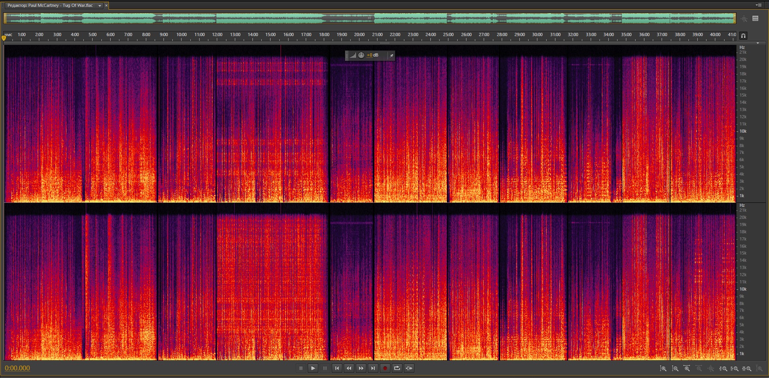Start playback with the Play button

(x=313, y=368)
